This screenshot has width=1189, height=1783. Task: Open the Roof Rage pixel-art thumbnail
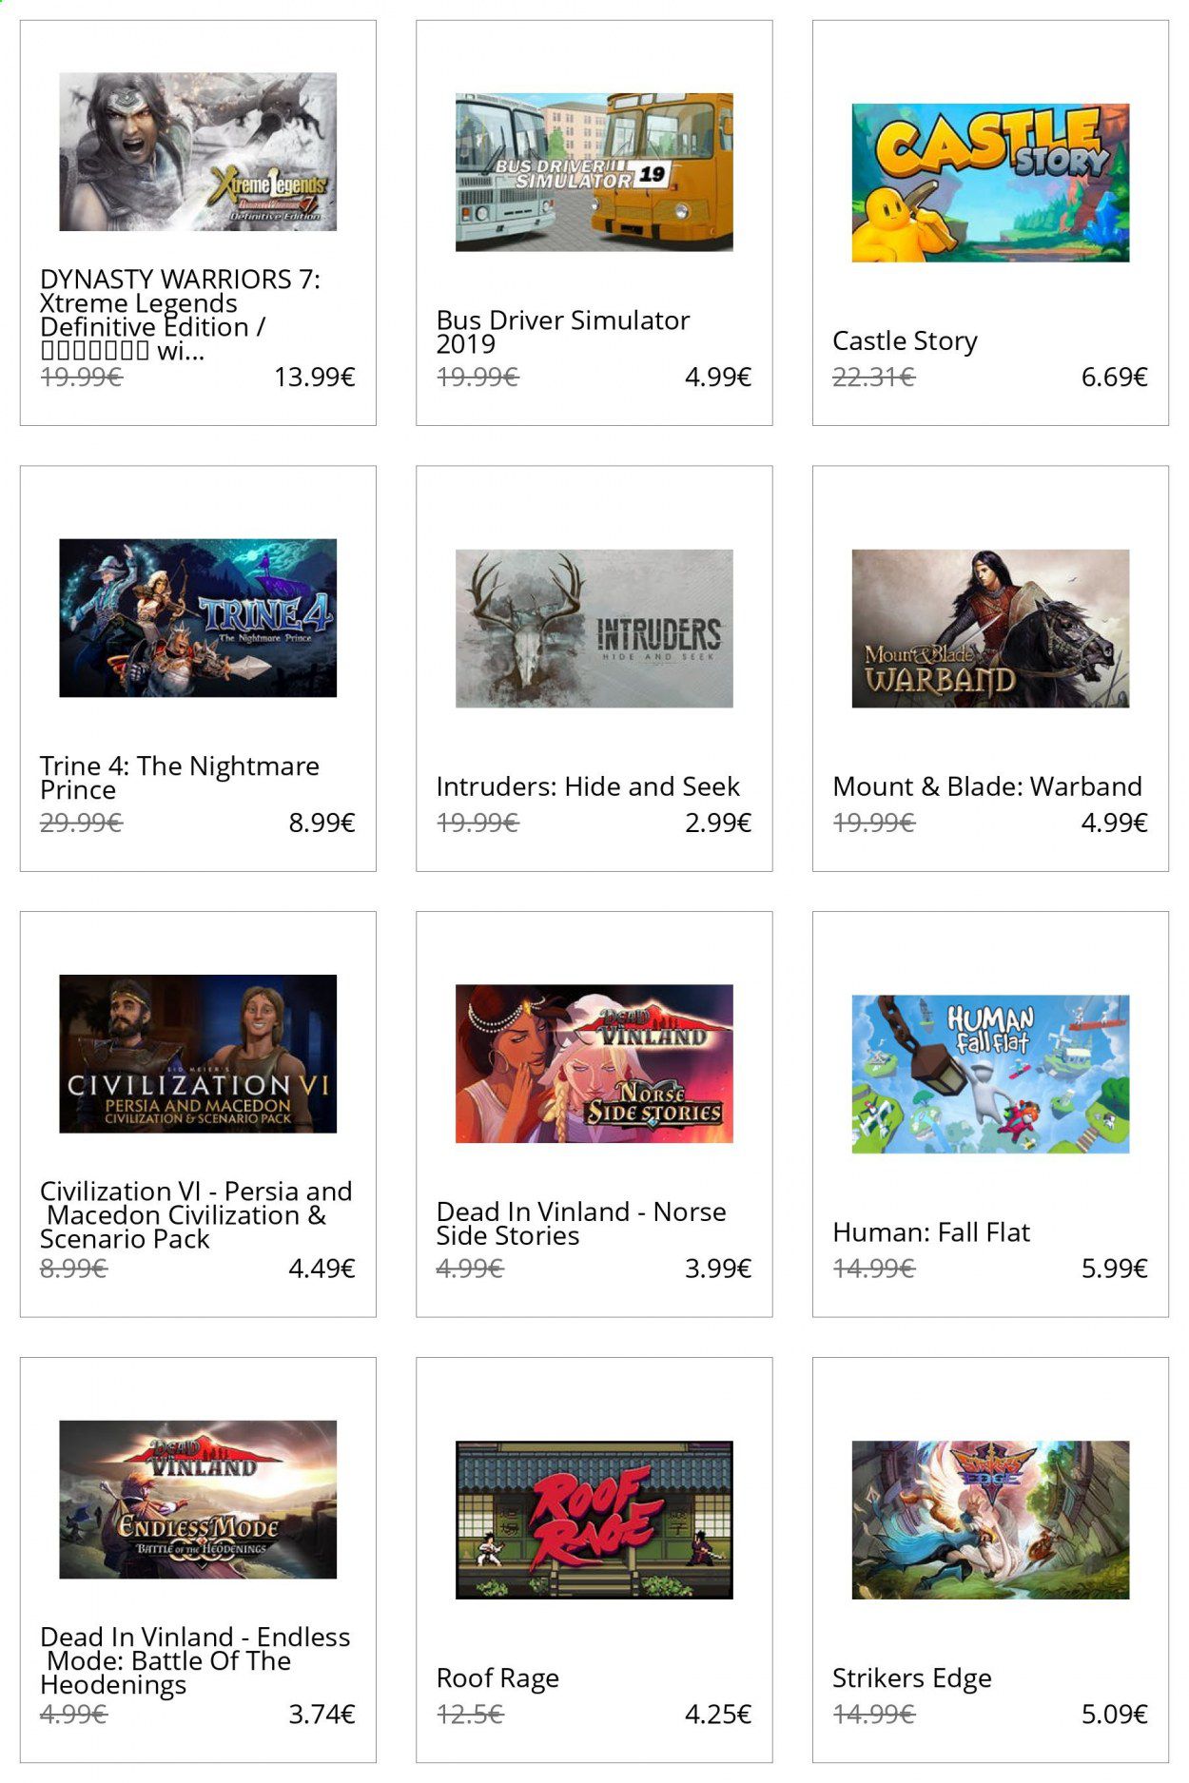click(594, 1520)
